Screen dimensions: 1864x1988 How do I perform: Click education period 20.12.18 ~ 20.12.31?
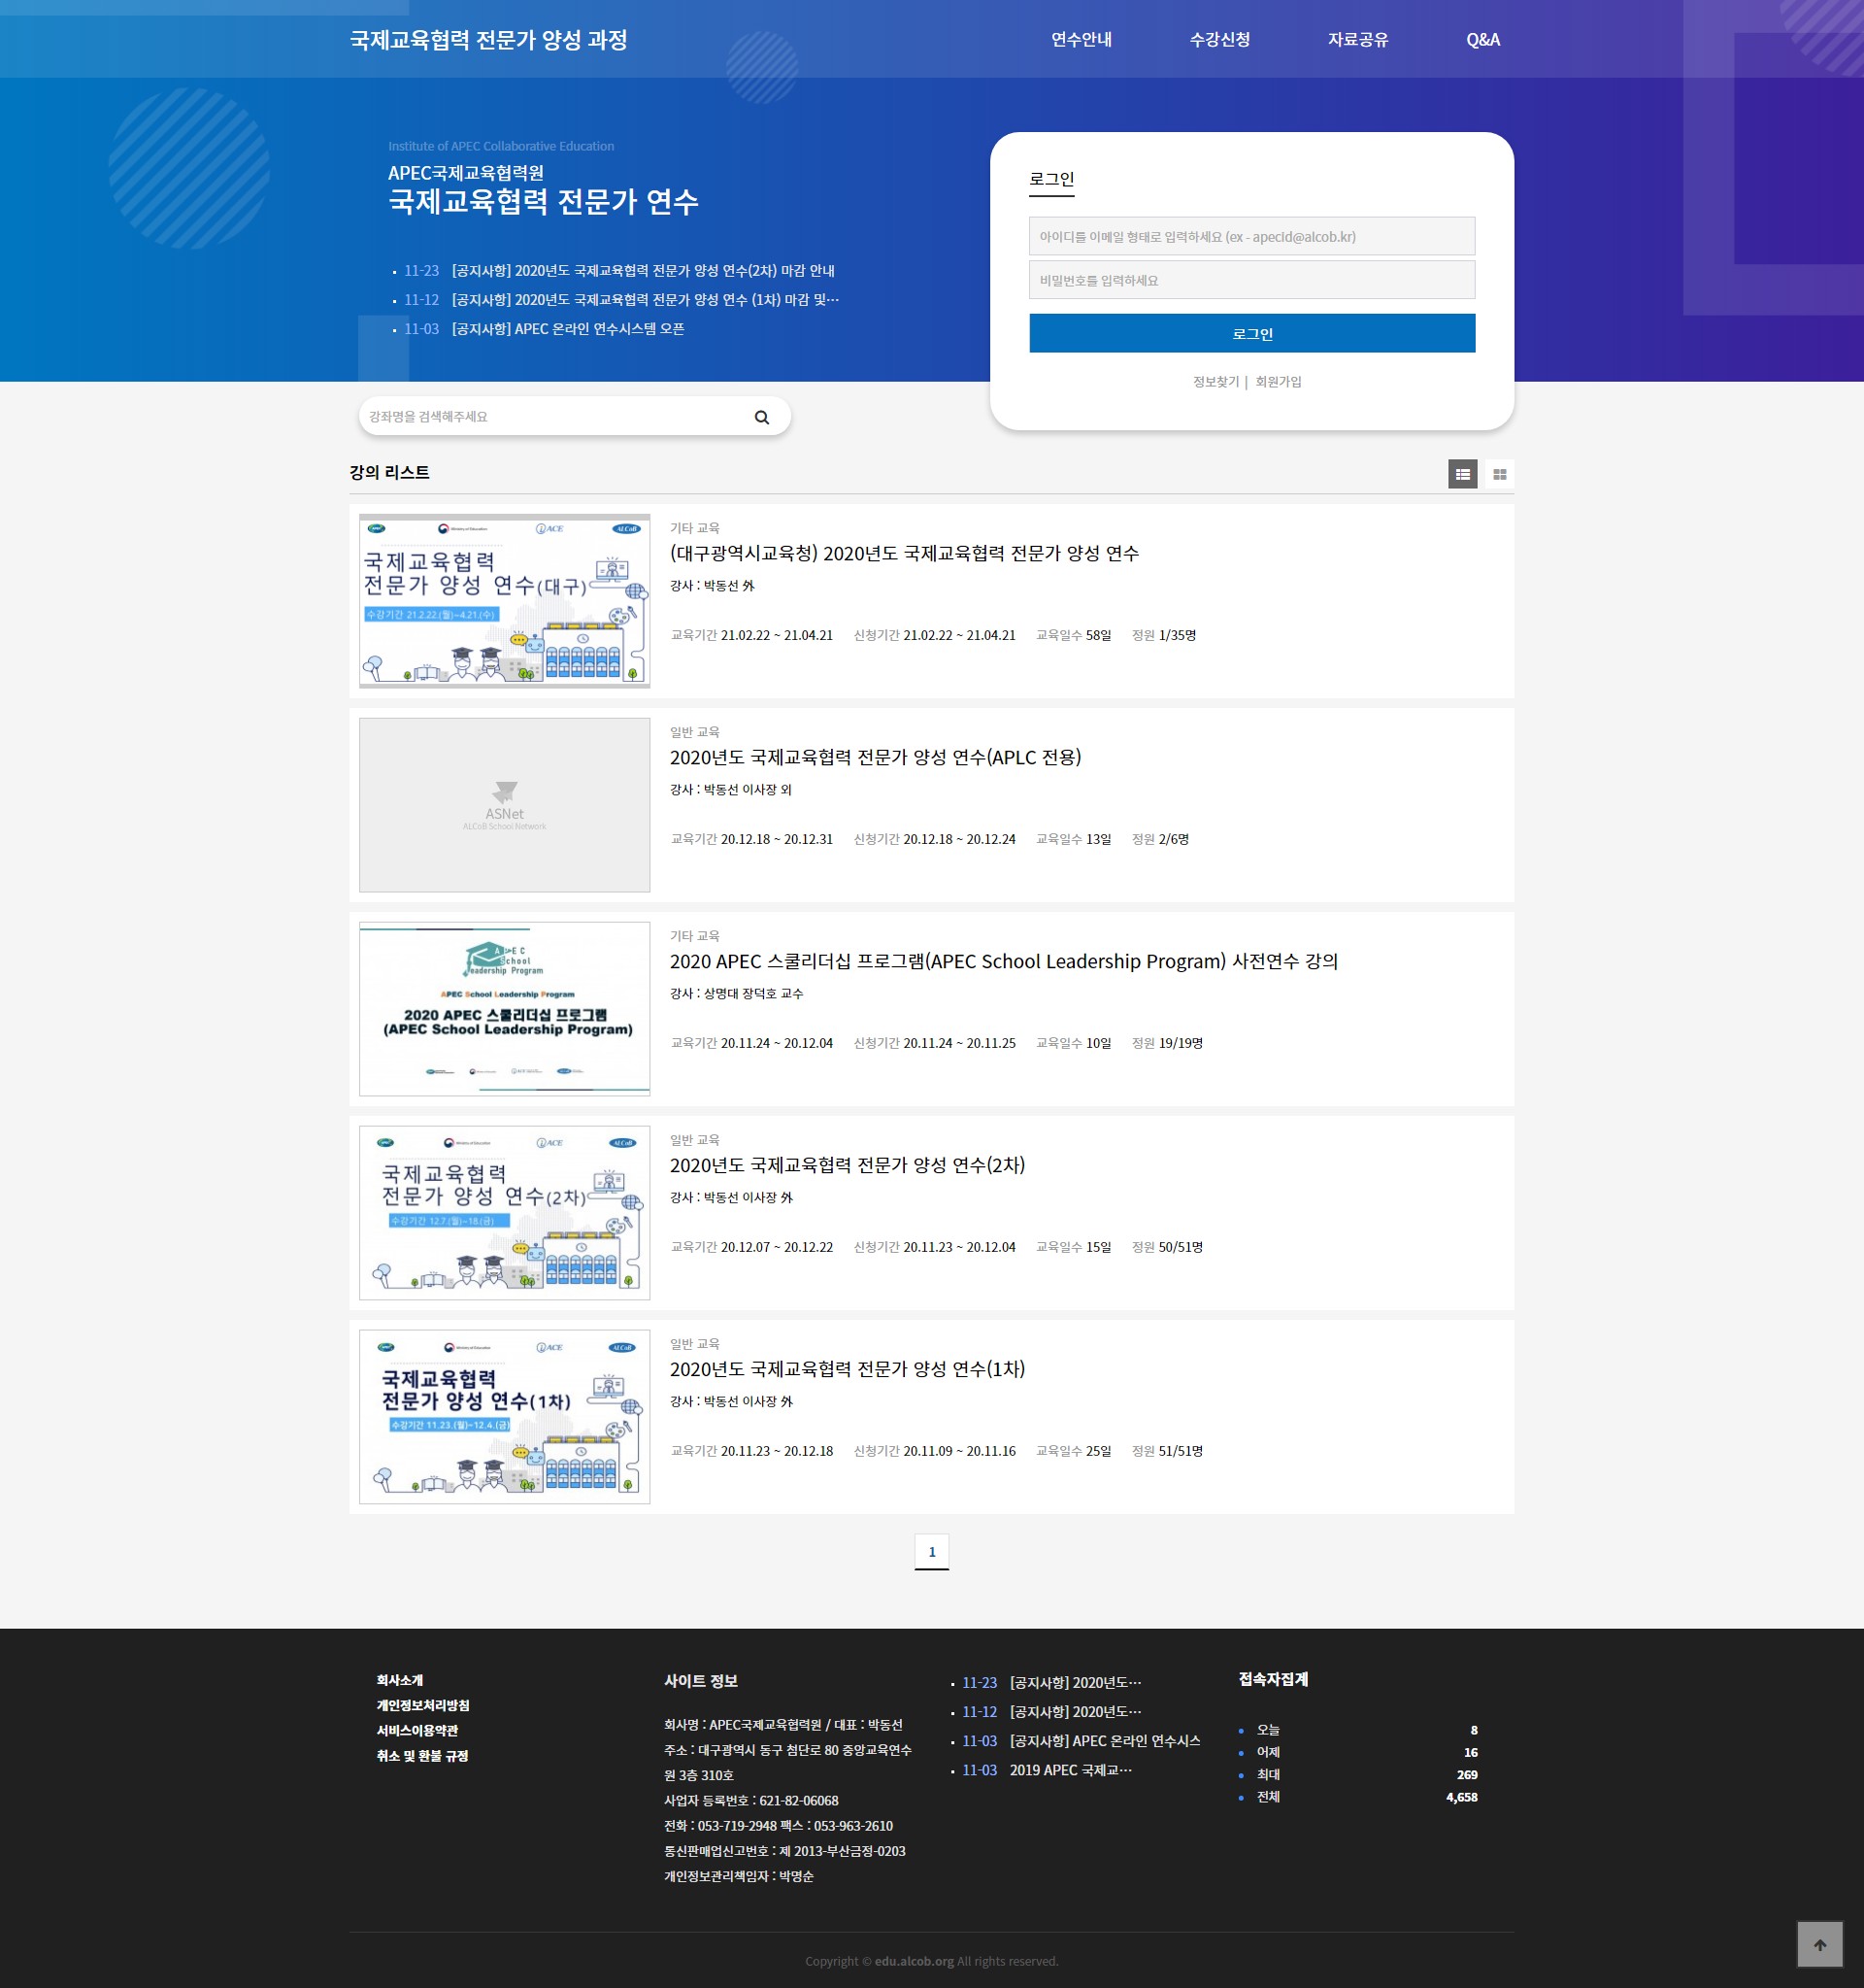[x=777, y=839]
